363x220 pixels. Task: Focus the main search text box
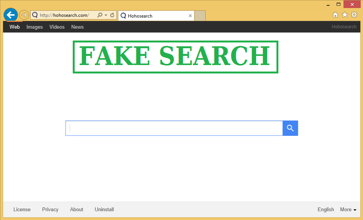point(174,128)
